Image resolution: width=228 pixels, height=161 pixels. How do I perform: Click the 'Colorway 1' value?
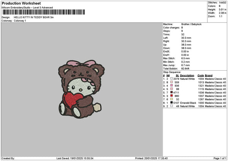[20, 21]
